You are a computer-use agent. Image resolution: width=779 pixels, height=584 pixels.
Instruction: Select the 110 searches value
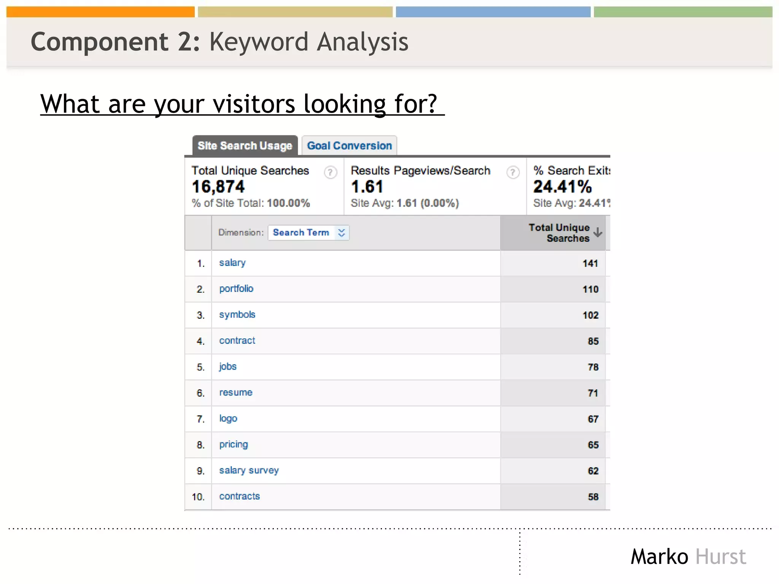tap(590, 289)
